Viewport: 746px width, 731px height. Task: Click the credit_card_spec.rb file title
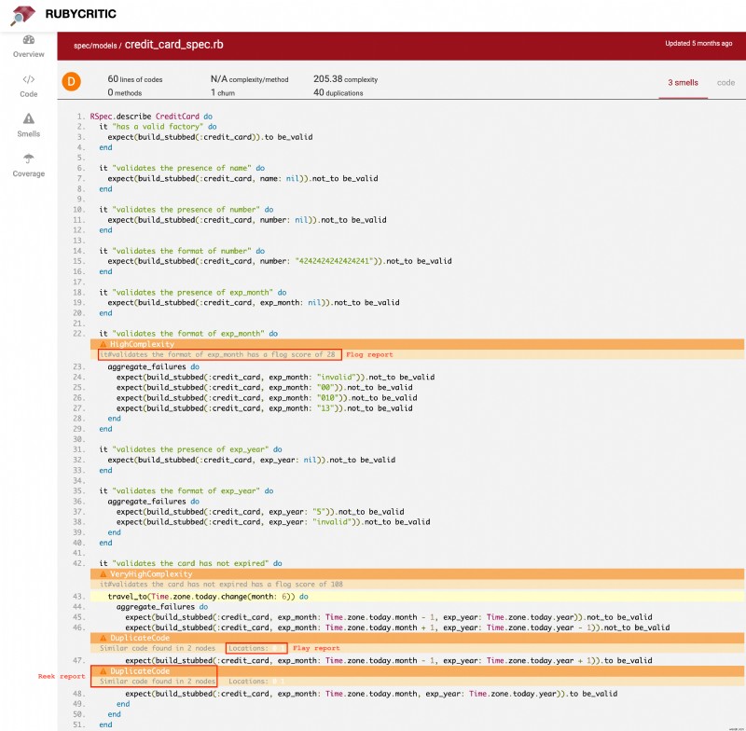(x=173, y=45)
